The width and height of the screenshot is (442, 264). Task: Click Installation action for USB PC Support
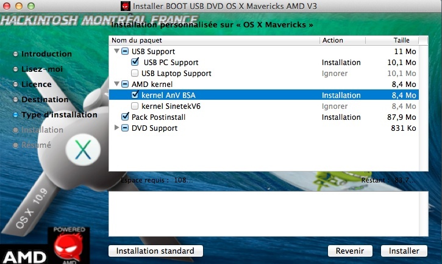coord(341,63)
